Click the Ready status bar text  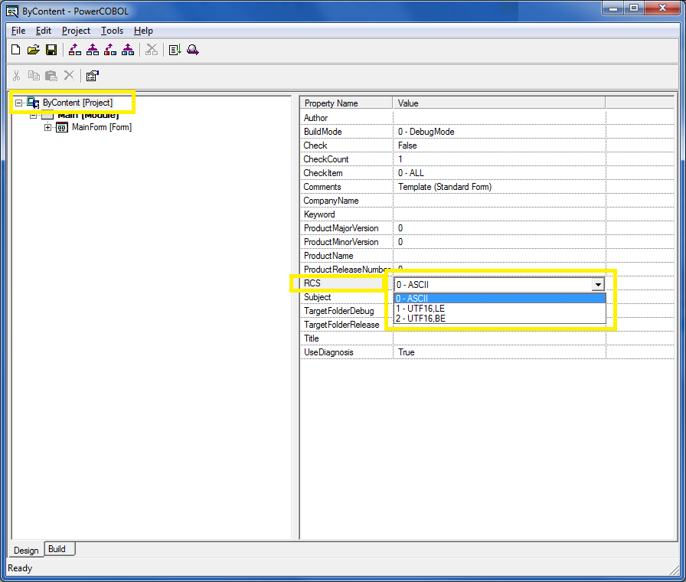(20, 568)
